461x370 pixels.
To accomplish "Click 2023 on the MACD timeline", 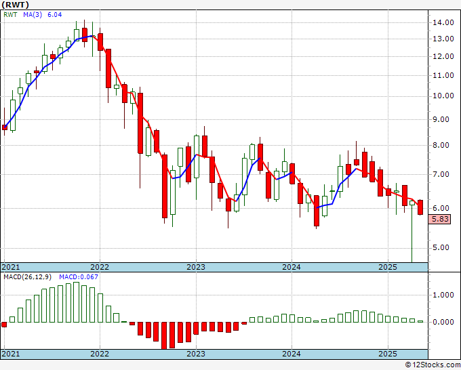I will point(196,354).
